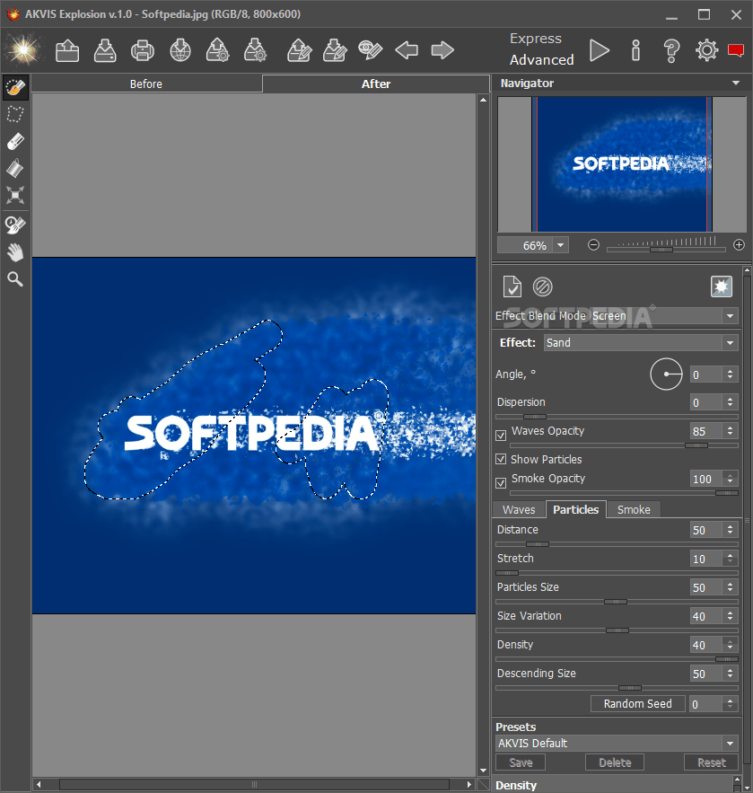
Task: Click the Delete preset button
Action: 615,762
